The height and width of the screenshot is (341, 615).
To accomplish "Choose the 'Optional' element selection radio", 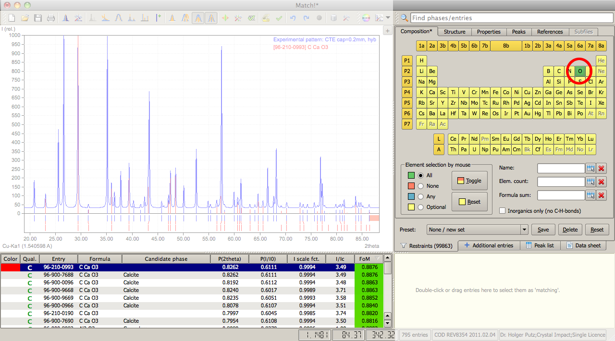I will (x=421, y=207).
